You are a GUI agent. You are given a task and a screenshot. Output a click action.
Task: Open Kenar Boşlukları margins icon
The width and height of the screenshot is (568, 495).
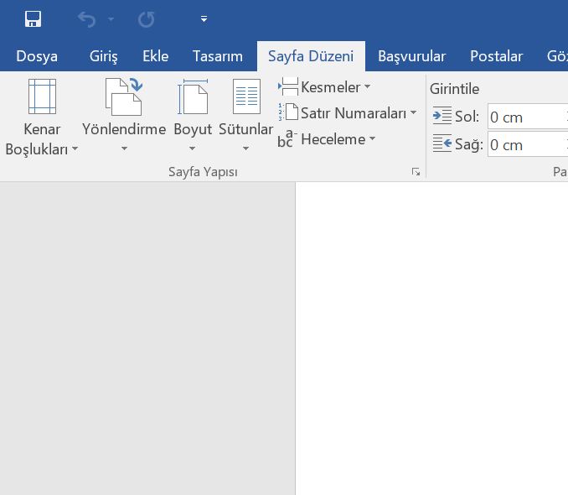[42, 97]
